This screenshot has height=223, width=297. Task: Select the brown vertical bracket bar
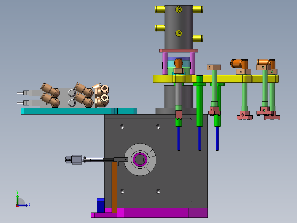point(114,187)
